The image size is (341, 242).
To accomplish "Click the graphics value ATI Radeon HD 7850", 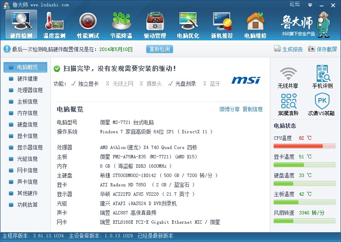I will (147, 185).
